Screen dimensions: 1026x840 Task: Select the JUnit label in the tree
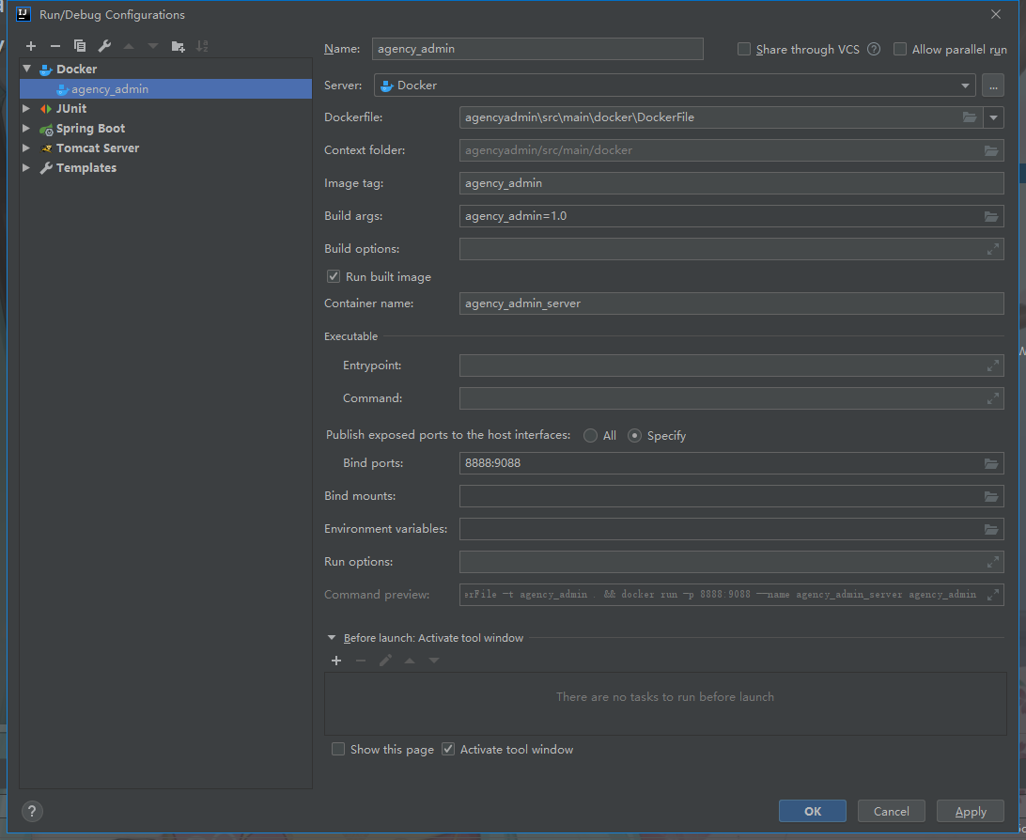click(x=71, y=109)
